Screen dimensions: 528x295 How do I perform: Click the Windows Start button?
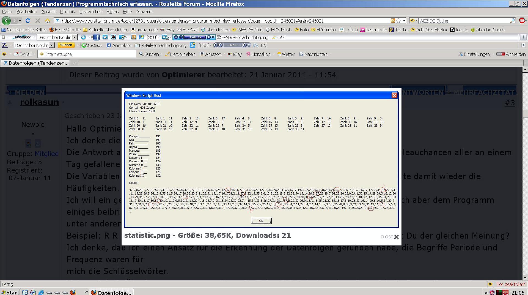coord(10,292)
